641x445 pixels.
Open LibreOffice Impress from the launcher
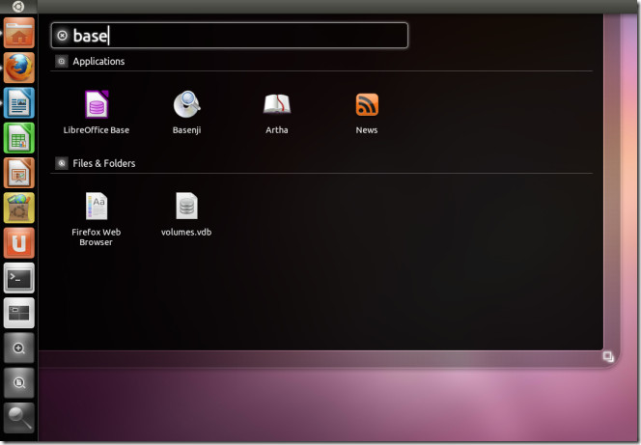click(19, 173)
